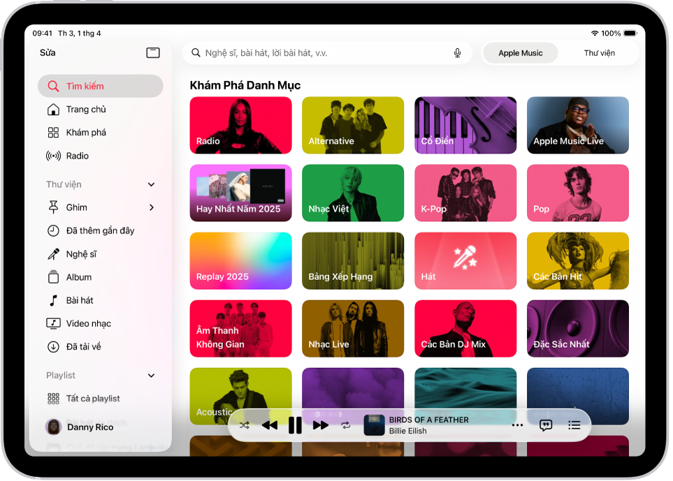This screenshot has height=481, width=673.
Task: Click the Nghệ sĩ microphone icon
Action: (53, 254)
